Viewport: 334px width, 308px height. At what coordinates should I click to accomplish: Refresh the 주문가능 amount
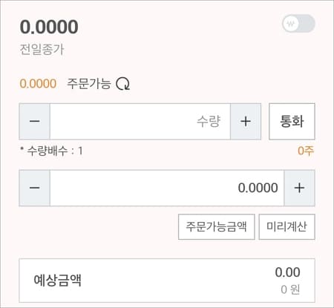click(x=123, y=84)
